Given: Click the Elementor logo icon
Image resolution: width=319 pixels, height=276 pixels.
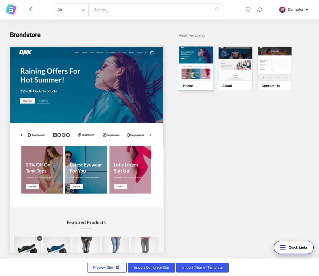Looking at the screenshot, I should 282,9.
